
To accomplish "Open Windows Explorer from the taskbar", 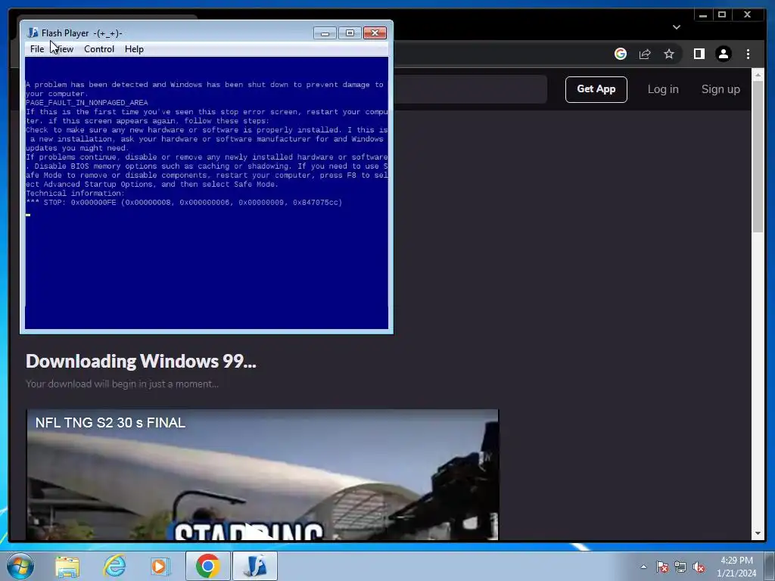I will coord(67,566).
